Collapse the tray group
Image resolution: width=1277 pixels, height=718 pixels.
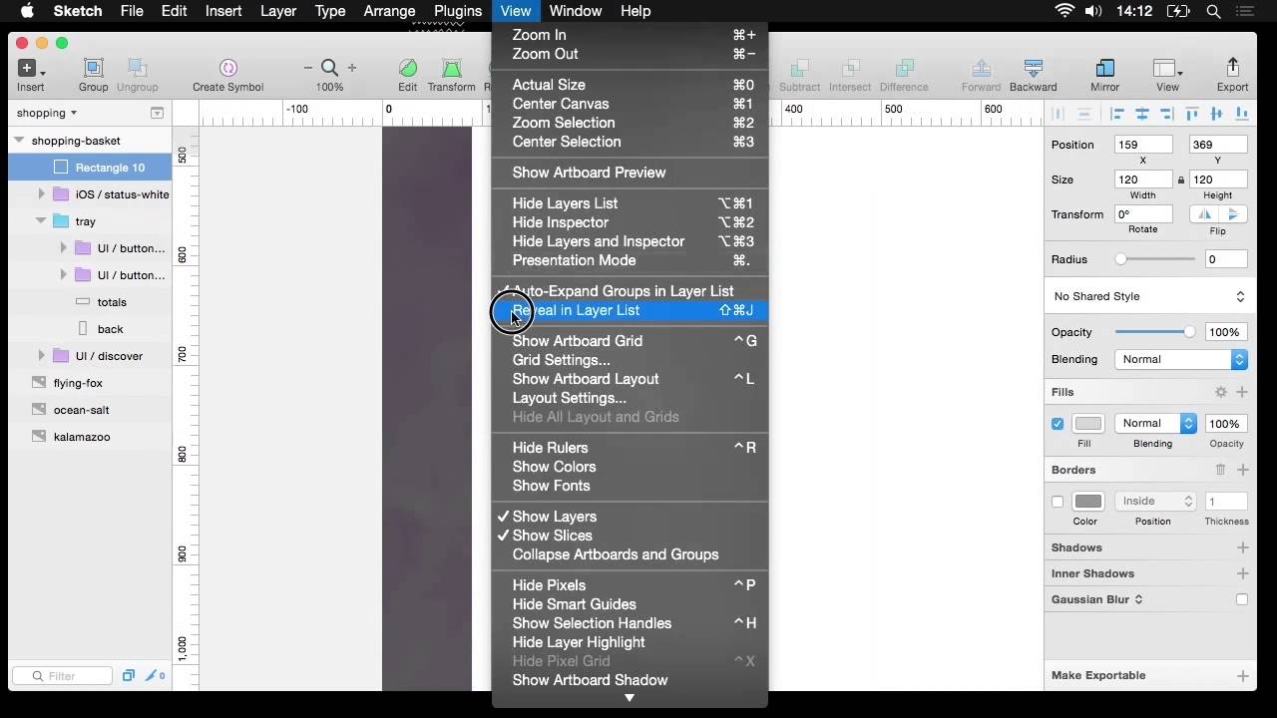pos(41,221)
